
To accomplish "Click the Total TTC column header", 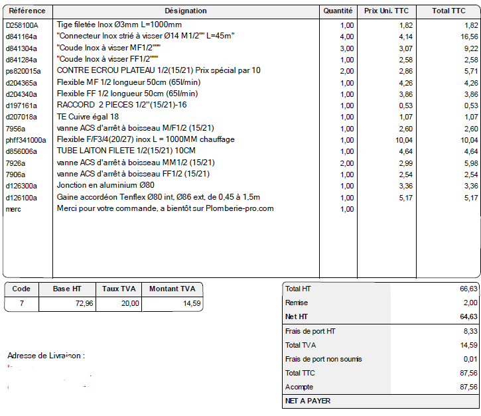I will tap(448, 11).
